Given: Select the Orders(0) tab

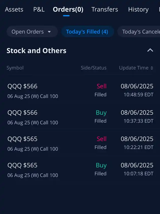Looking at the screenshot, I should tap(68, 10).
